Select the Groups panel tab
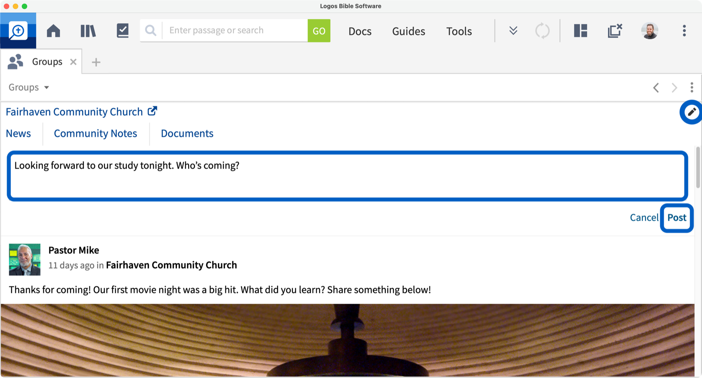 click(41, 62)
